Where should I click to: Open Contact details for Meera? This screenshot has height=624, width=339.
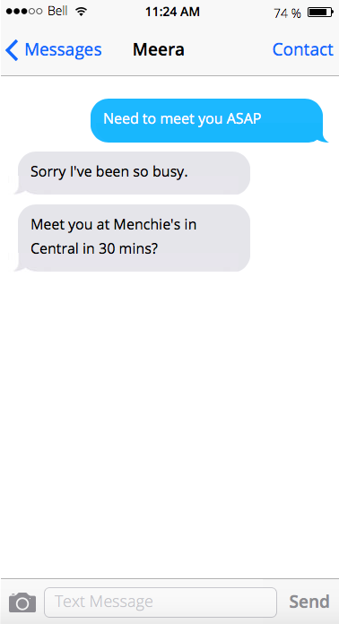click(303, 49)
